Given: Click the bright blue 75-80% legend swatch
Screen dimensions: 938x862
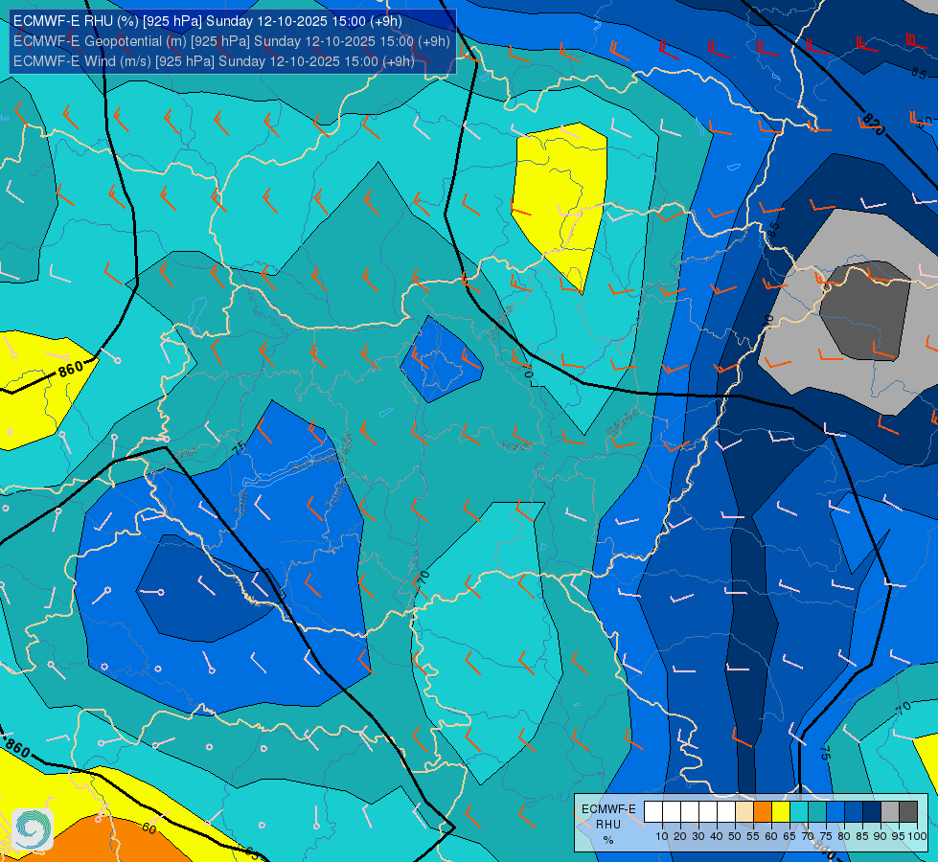Looking at the screenshot, I should coord(835,811).
